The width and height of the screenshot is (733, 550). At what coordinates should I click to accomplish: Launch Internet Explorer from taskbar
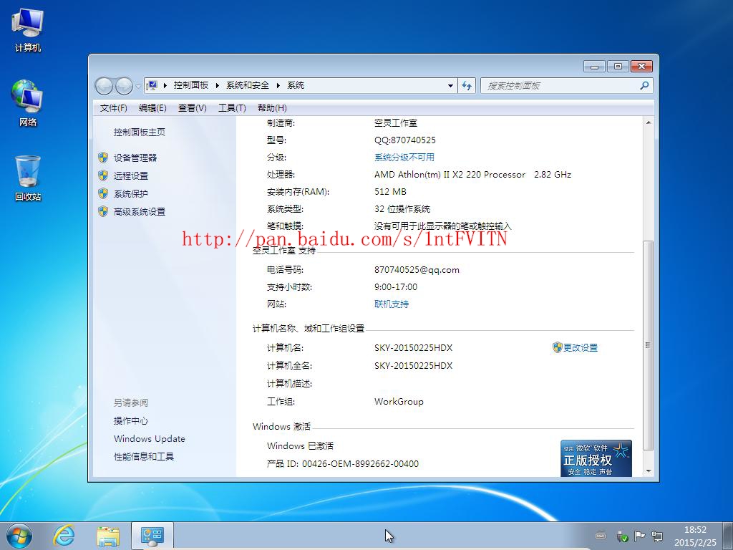(x=64, y=536)
